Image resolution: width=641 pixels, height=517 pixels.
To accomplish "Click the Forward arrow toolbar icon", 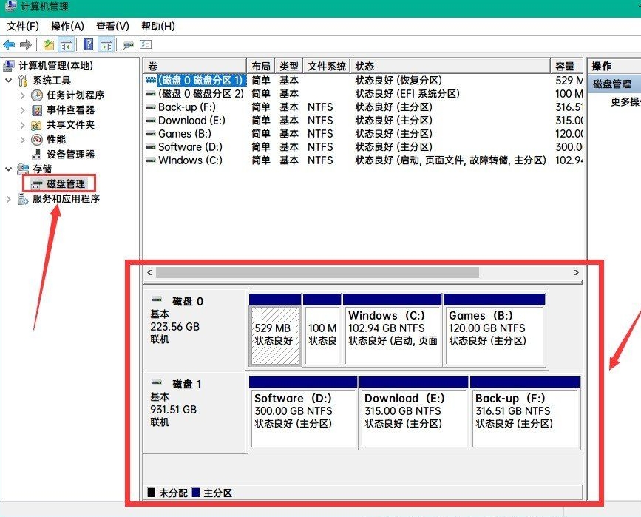I will click(26, 44).
